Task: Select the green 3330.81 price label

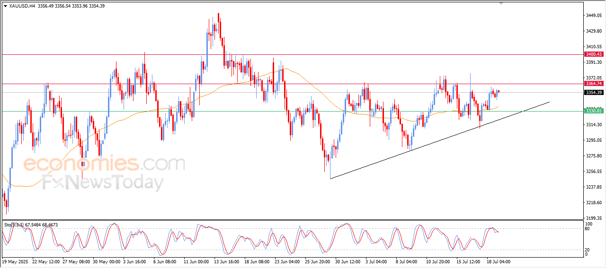Action: click(x=593, y=111)
